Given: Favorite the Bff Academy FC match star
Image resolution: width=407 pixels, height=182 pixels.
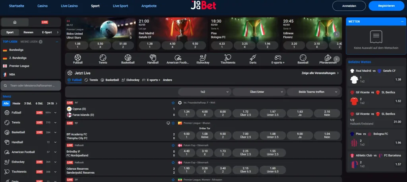Looking at the screenshot, I should (173, 123).
